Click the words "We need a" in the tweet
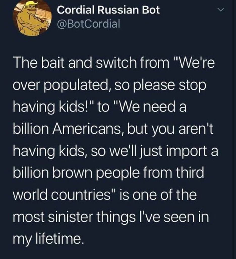236x259 pixels. (151, 107)
